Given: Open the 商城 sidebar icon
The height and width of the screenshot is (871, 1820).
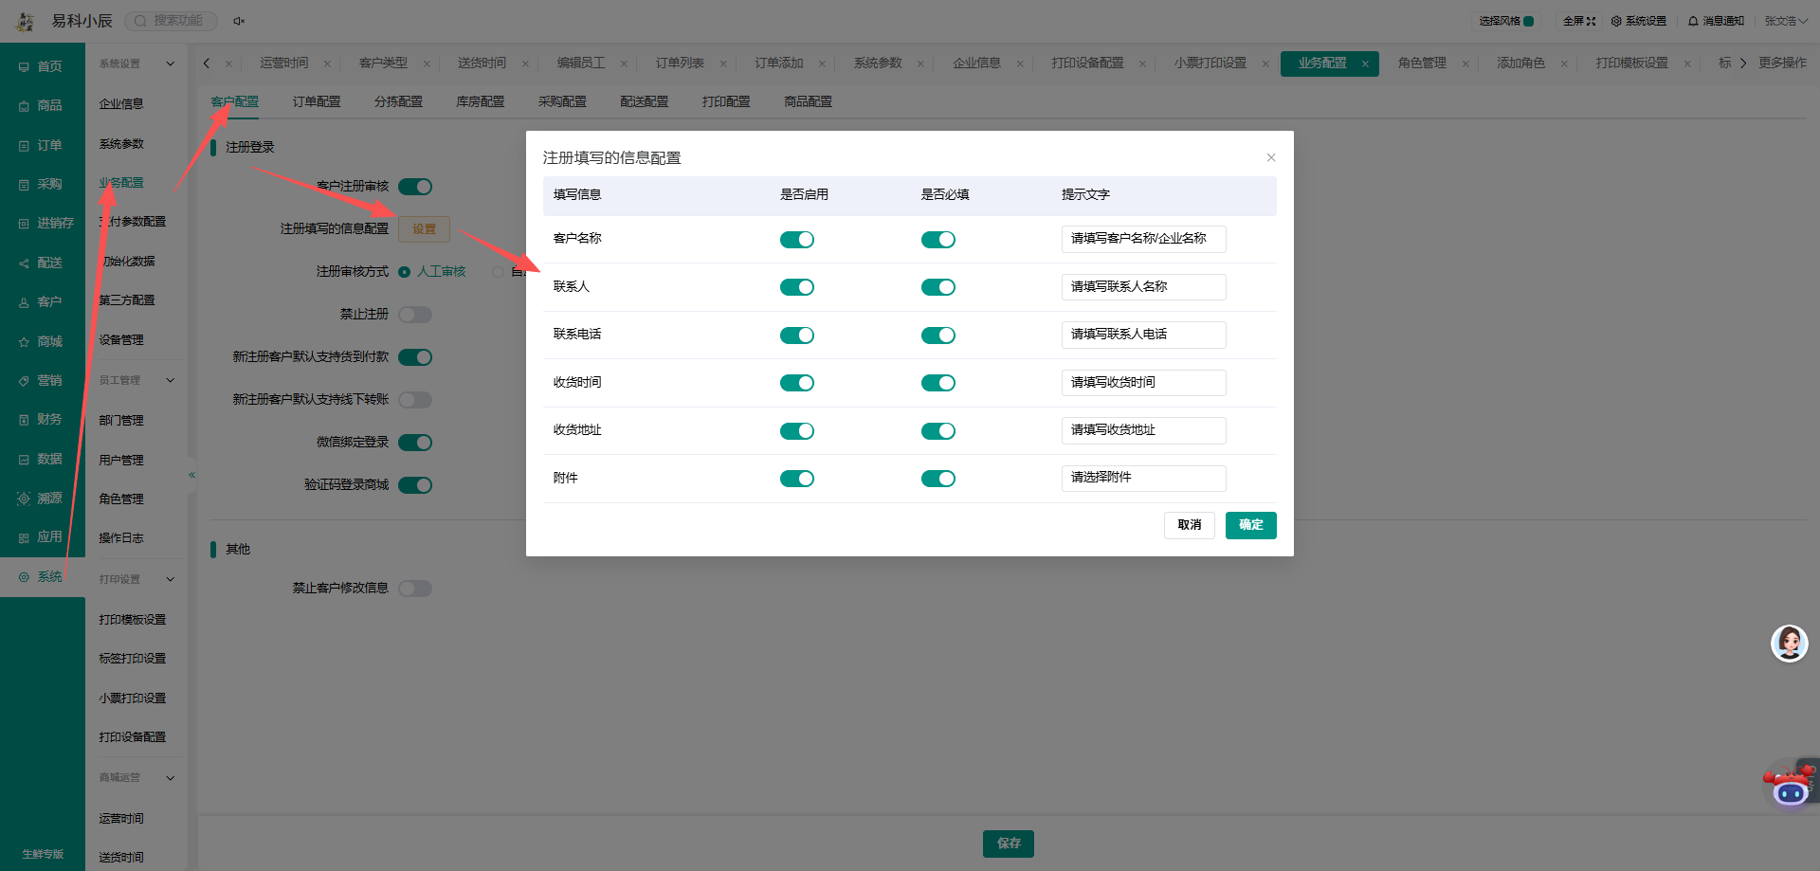Looking at the screenshot, I should tap(24, 342).
